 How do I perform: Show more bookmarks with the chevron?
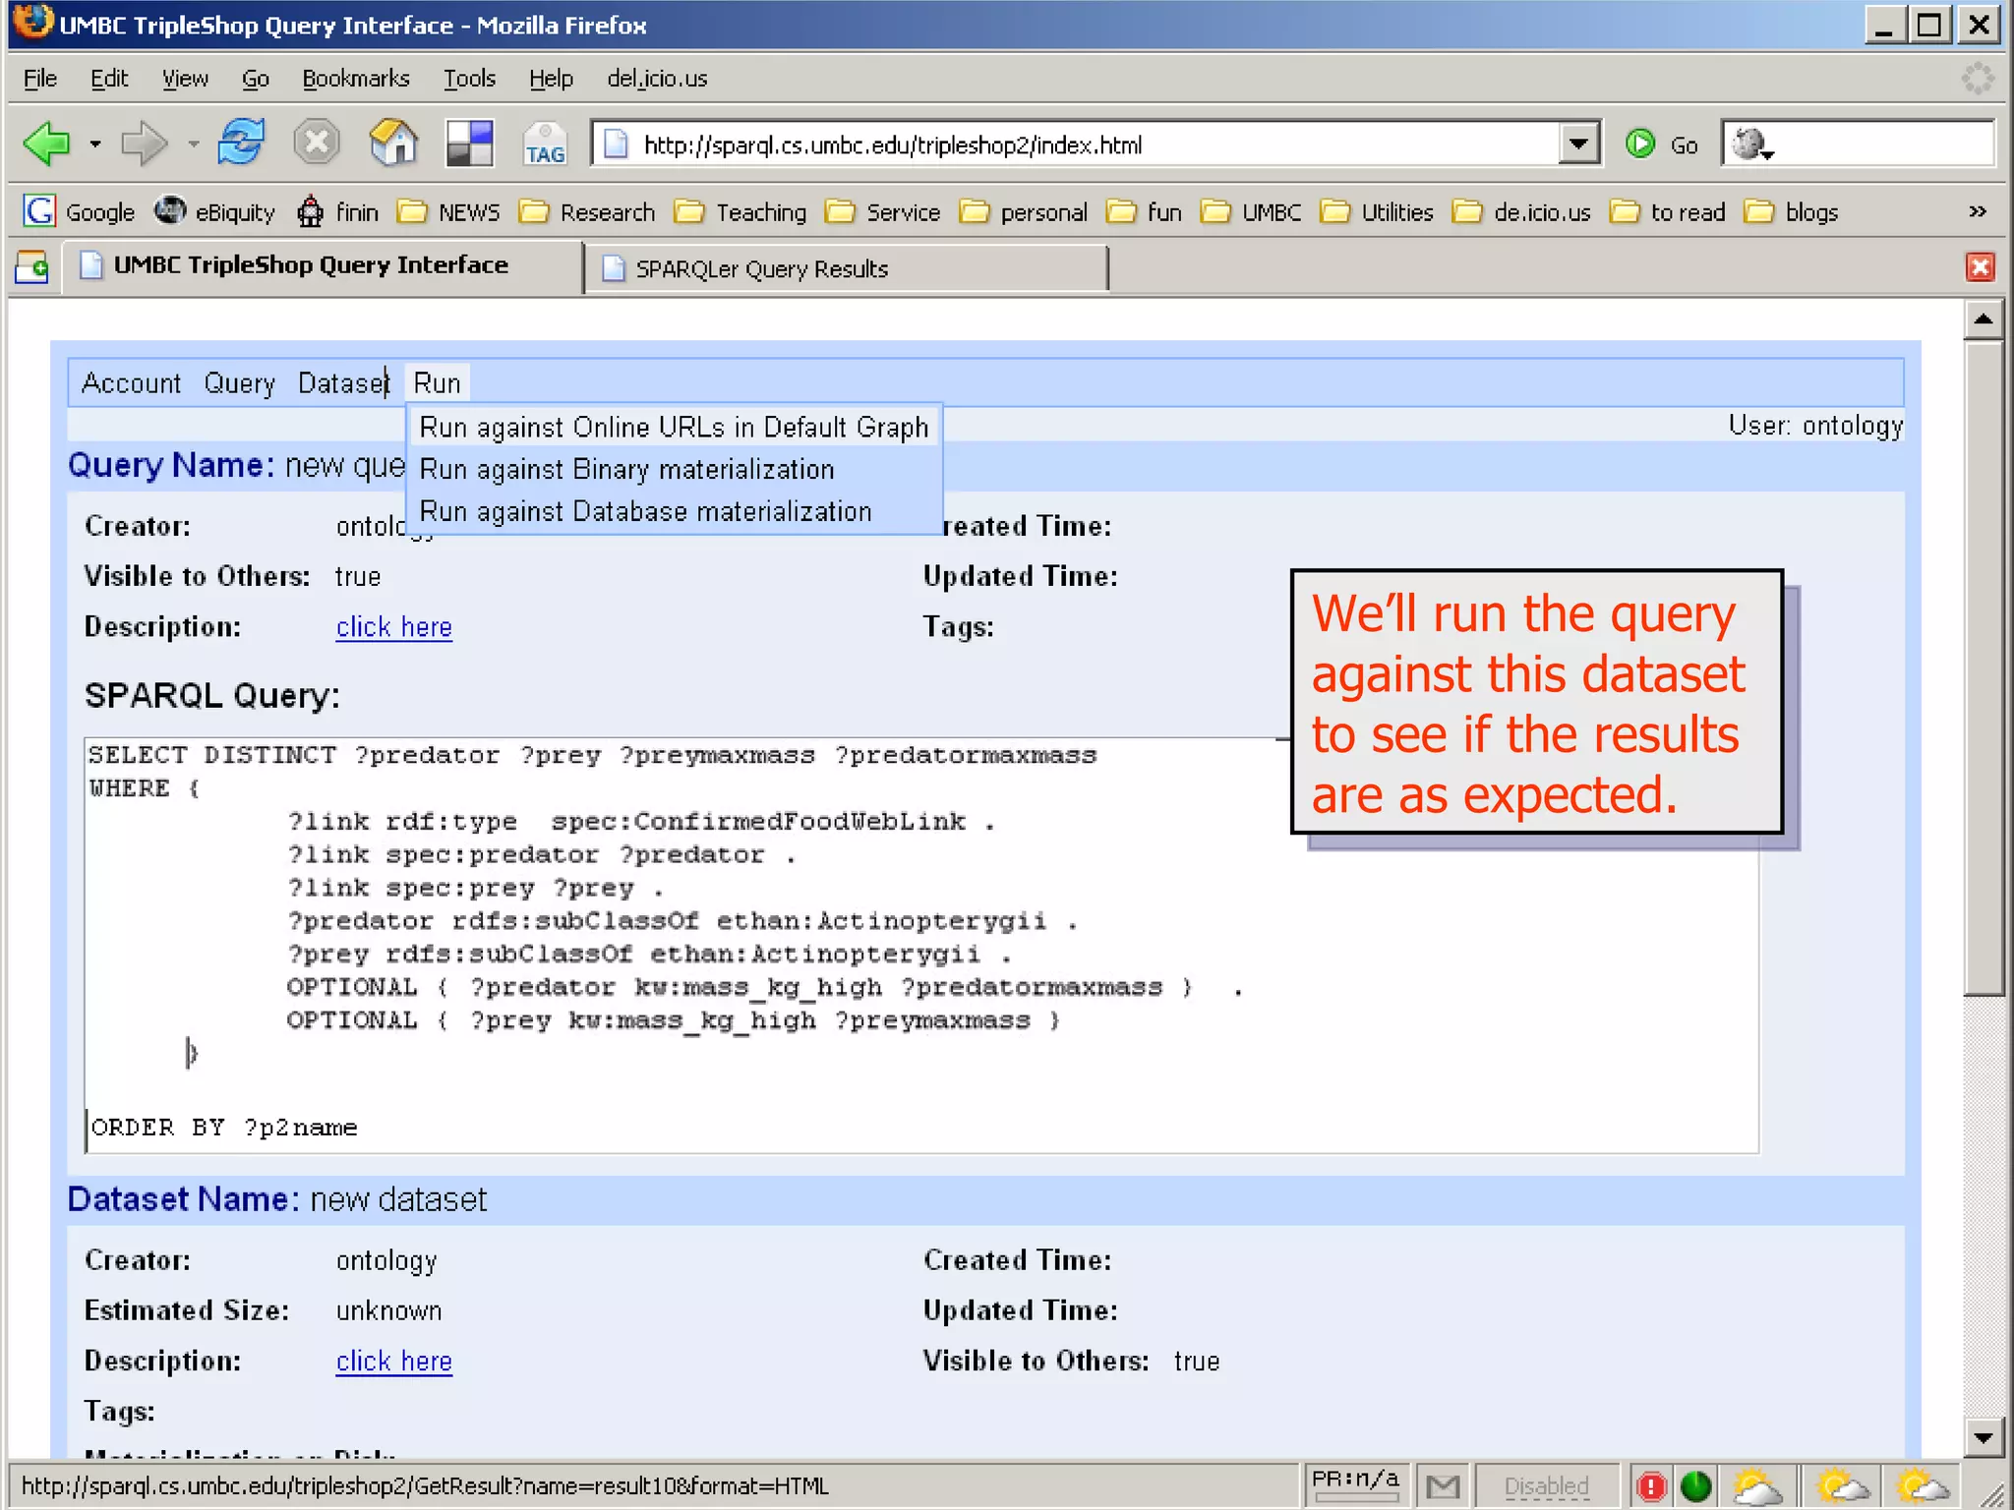(1978, 211)
